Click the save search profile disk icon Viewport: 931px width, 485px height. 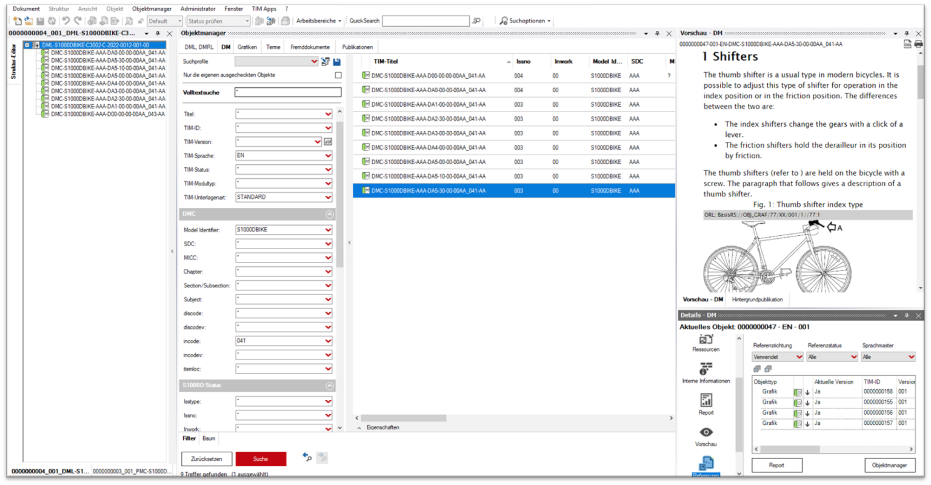click(337, 62)
